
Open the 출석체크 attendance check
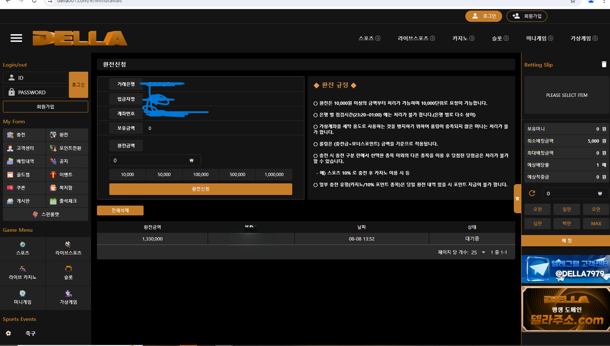tap(67, 201)
